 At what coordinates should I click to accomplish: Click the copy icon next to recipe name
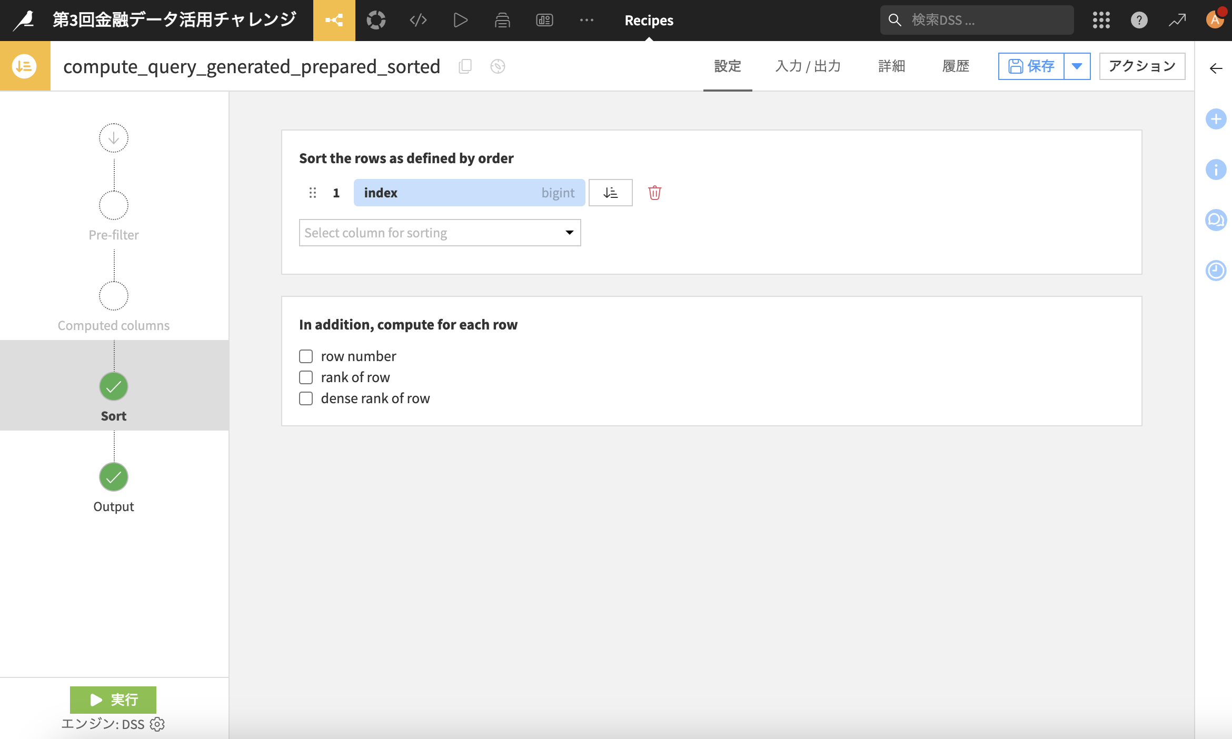click(x=465, y=66)
